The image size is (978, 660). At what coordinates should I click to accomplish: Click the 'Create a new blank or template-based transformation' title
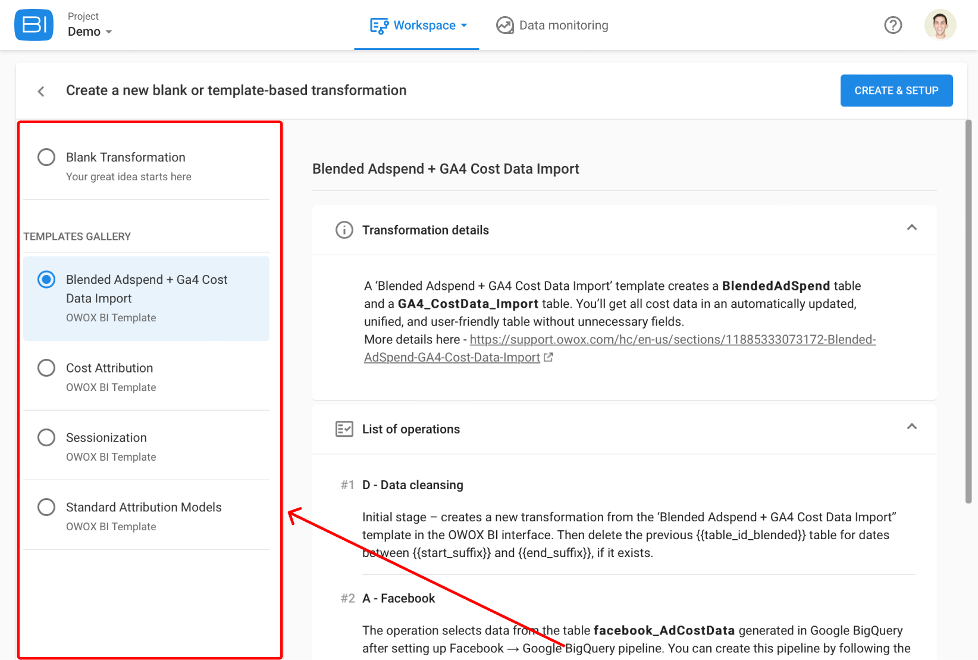(x=236, y=90)
